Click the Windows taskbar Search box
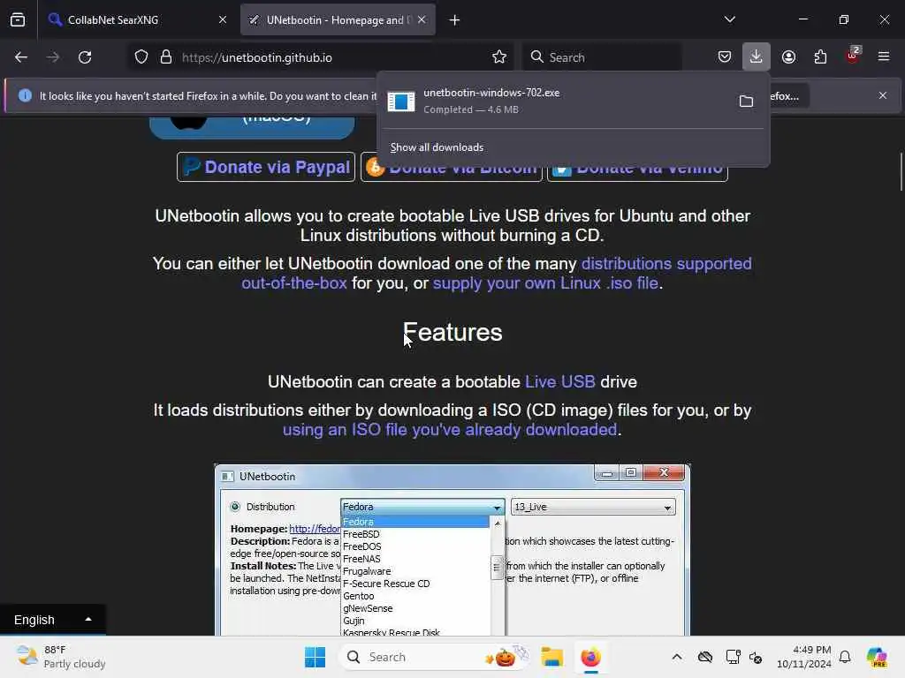 [435, 657]
